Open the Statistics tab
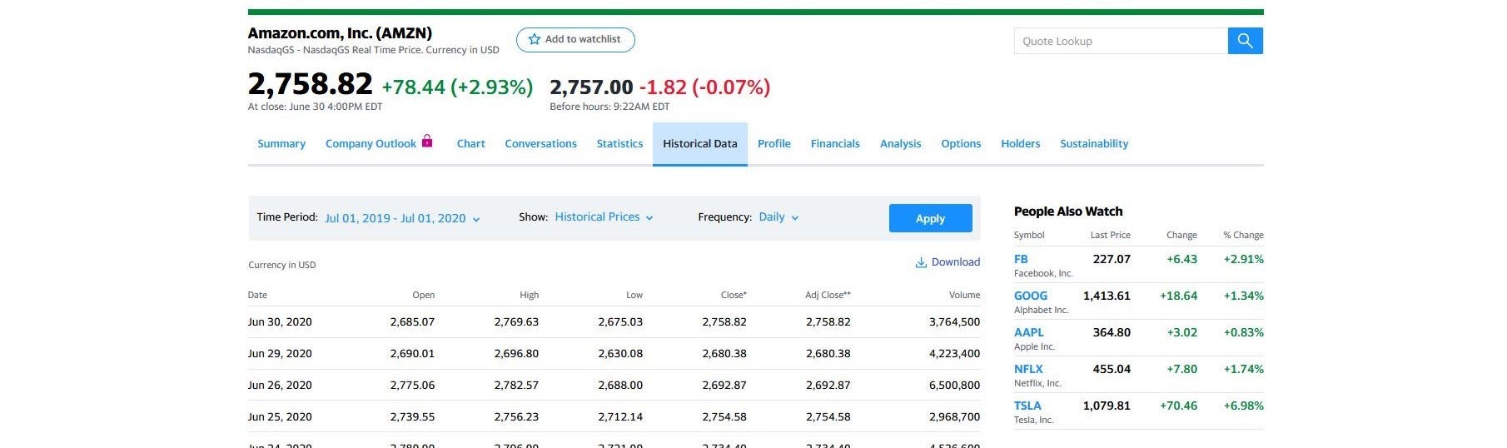The image size is (1507, 448). coord(619,144)
